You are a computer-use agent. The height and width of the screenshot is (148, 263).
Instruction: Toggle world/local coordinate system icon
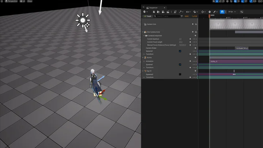228,1
